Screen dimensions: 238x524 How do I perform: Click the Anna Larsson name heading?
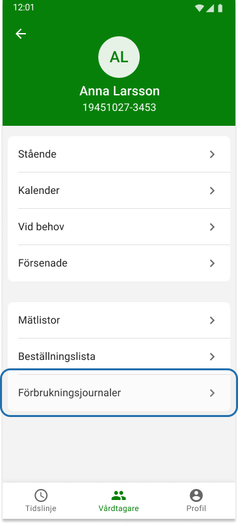tap(120, 91)
